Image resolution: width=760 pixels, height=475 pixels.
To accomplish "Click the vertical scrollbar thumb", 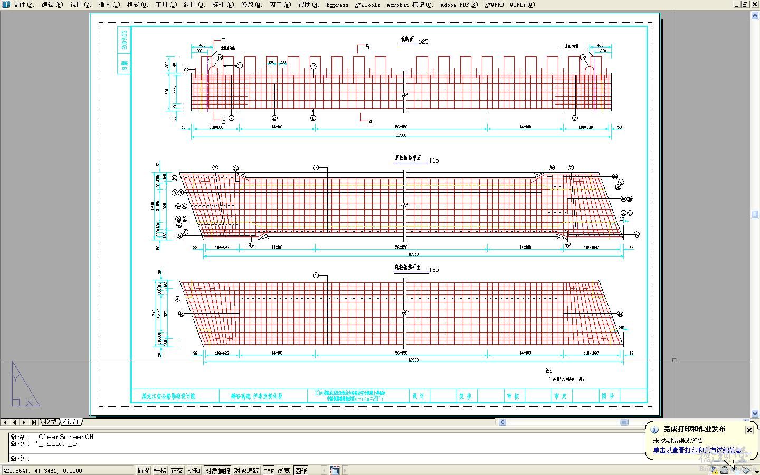I will click(x=755, y=215).
